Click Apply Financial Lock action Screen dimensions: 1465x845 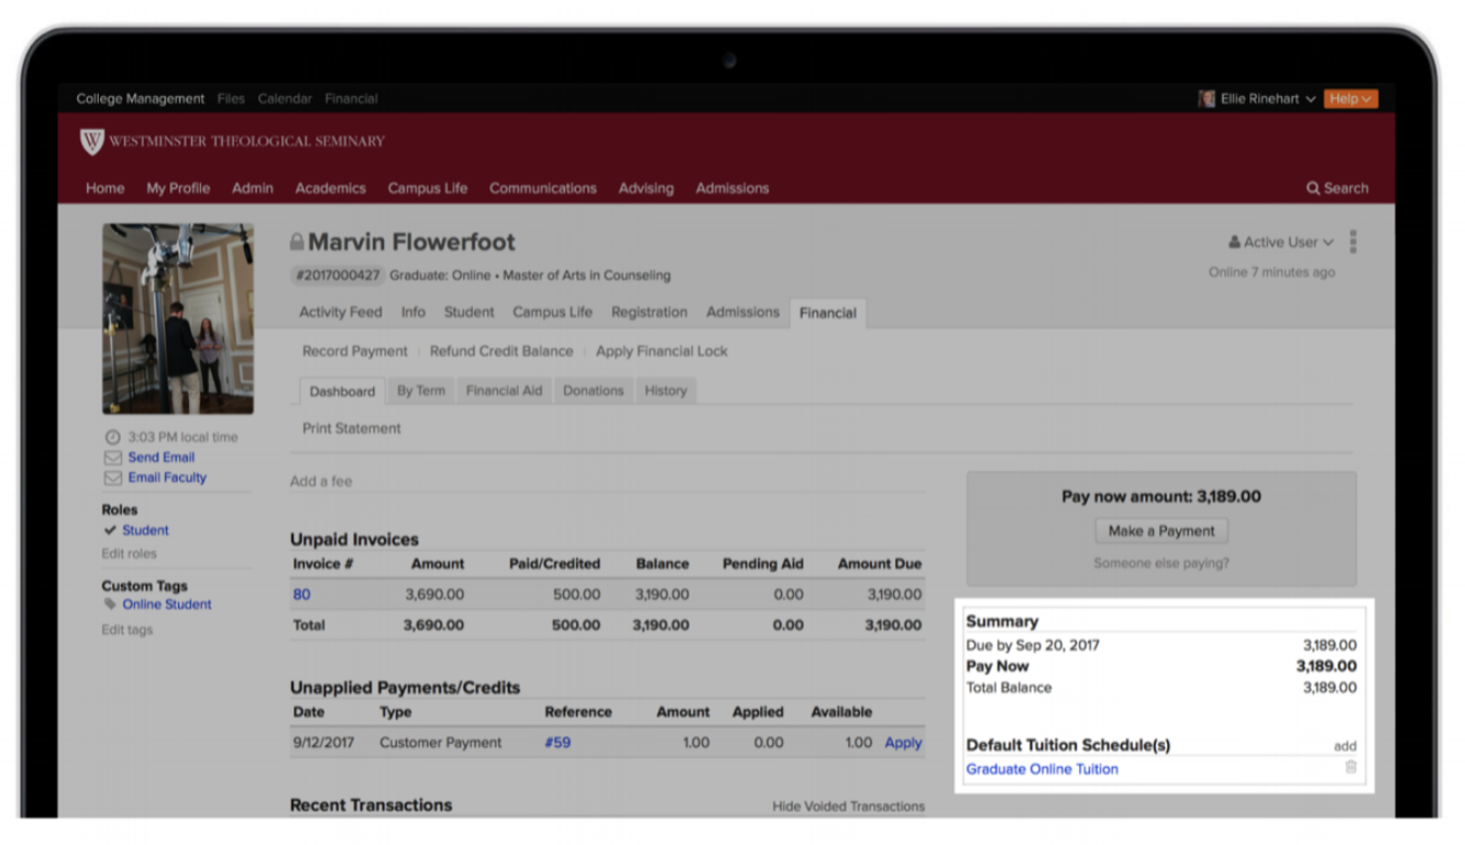[661, 351]
